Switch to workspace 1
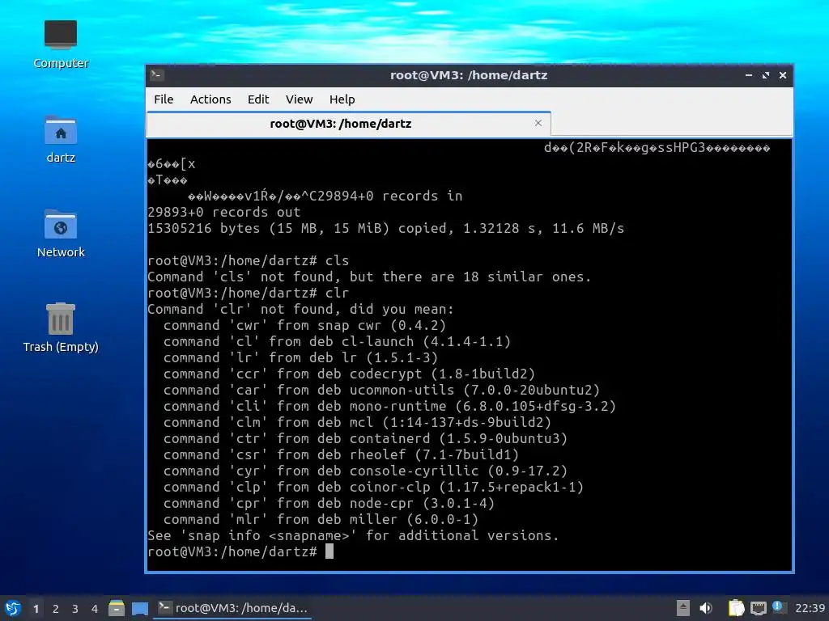829x621 pixels. click(x=36, y=609)
